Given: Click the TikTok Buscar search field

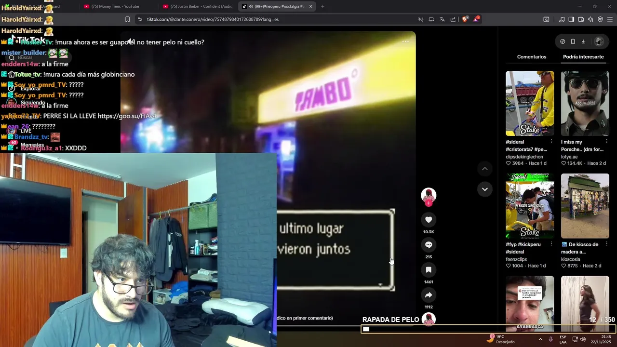Looking at the screenshot, I should point(40,57).
